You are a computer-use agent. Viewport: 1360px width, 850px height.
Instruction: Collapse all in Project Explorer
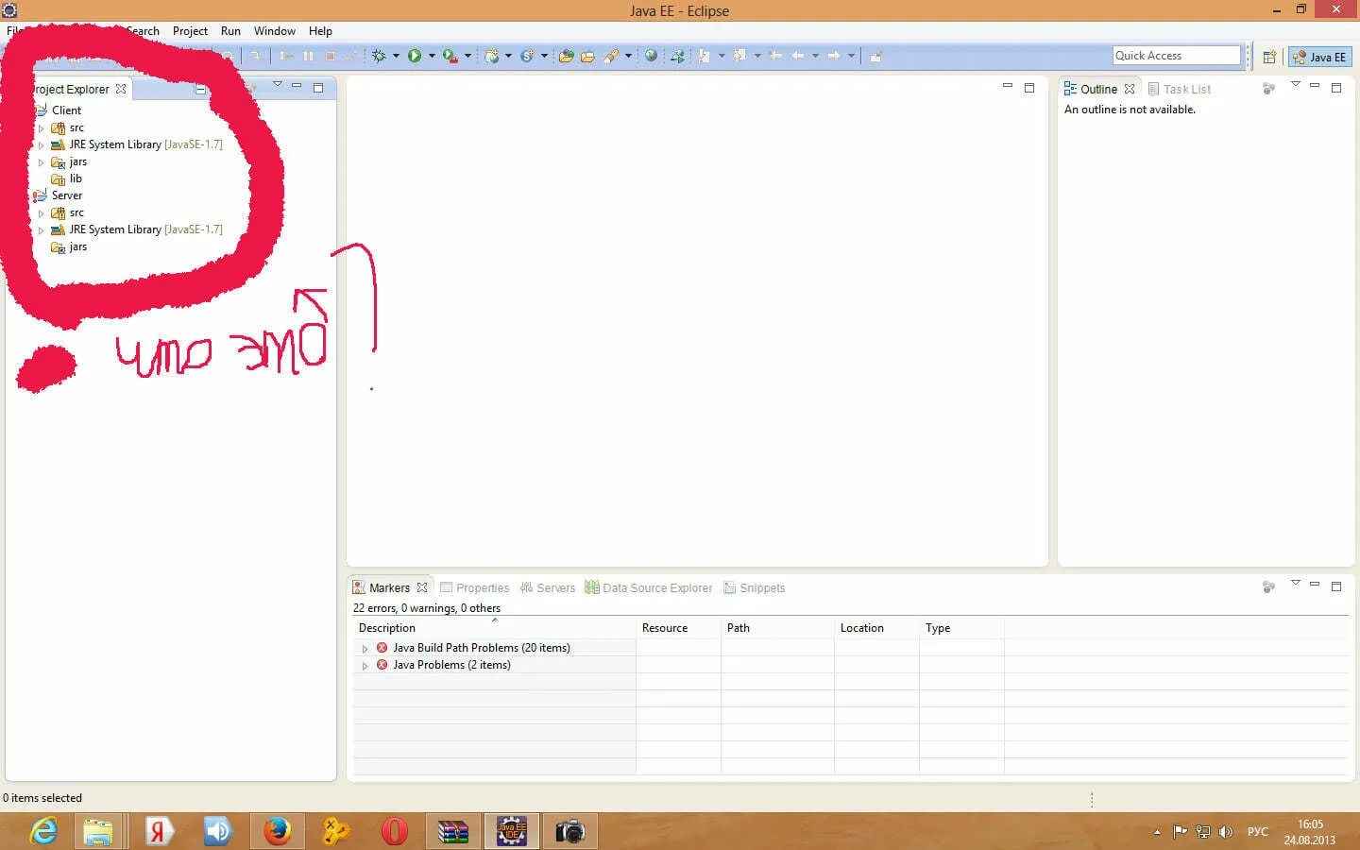(x=200, y=89)
